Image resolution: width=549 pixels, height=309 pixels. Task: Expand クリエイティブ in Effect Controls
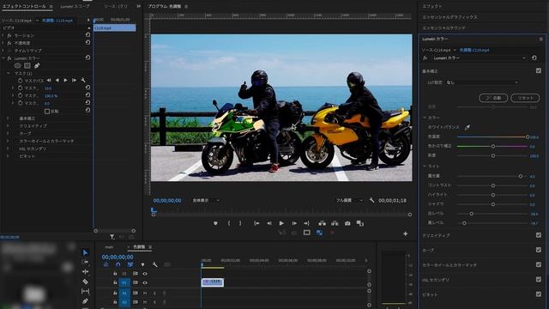[x=8, y=126]
